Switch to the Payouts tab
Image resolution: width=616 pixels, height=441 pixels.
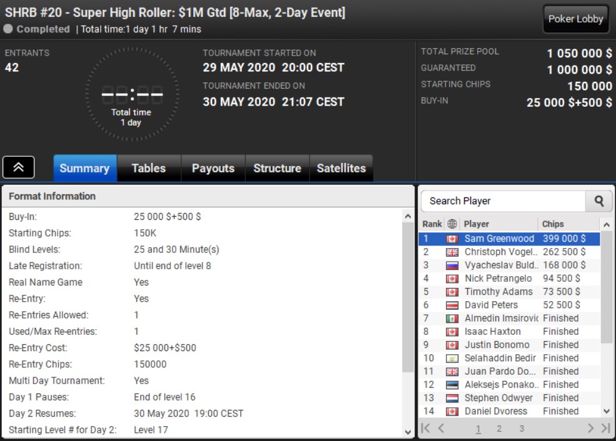pyautogui.click(x=213, y=168)
